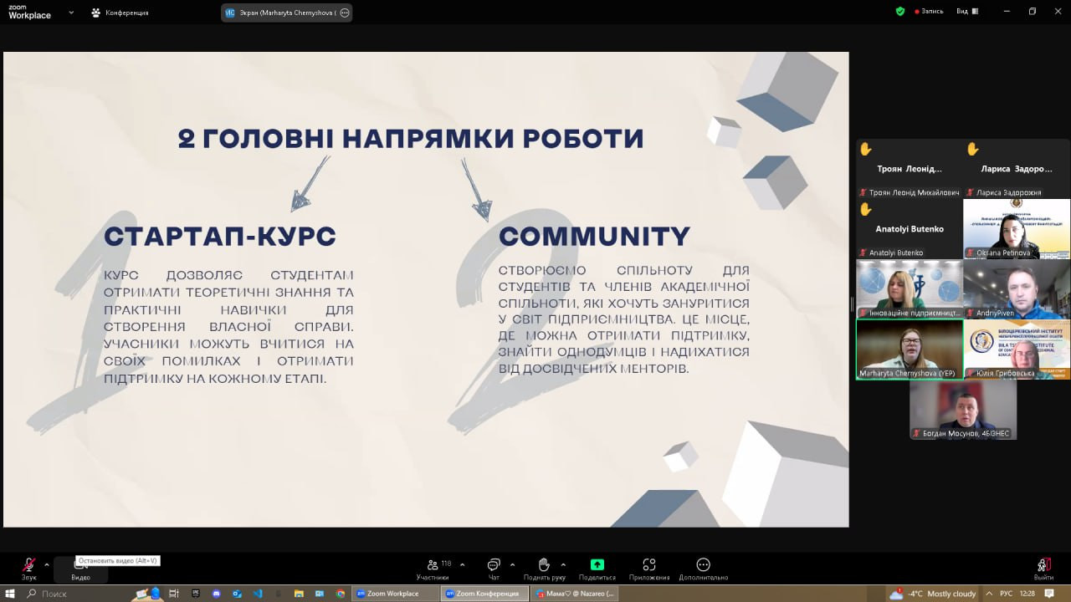Open Visual Studio Code from the taskbar
Screen dimensions: 1071x602
click(x=258, y=594)
